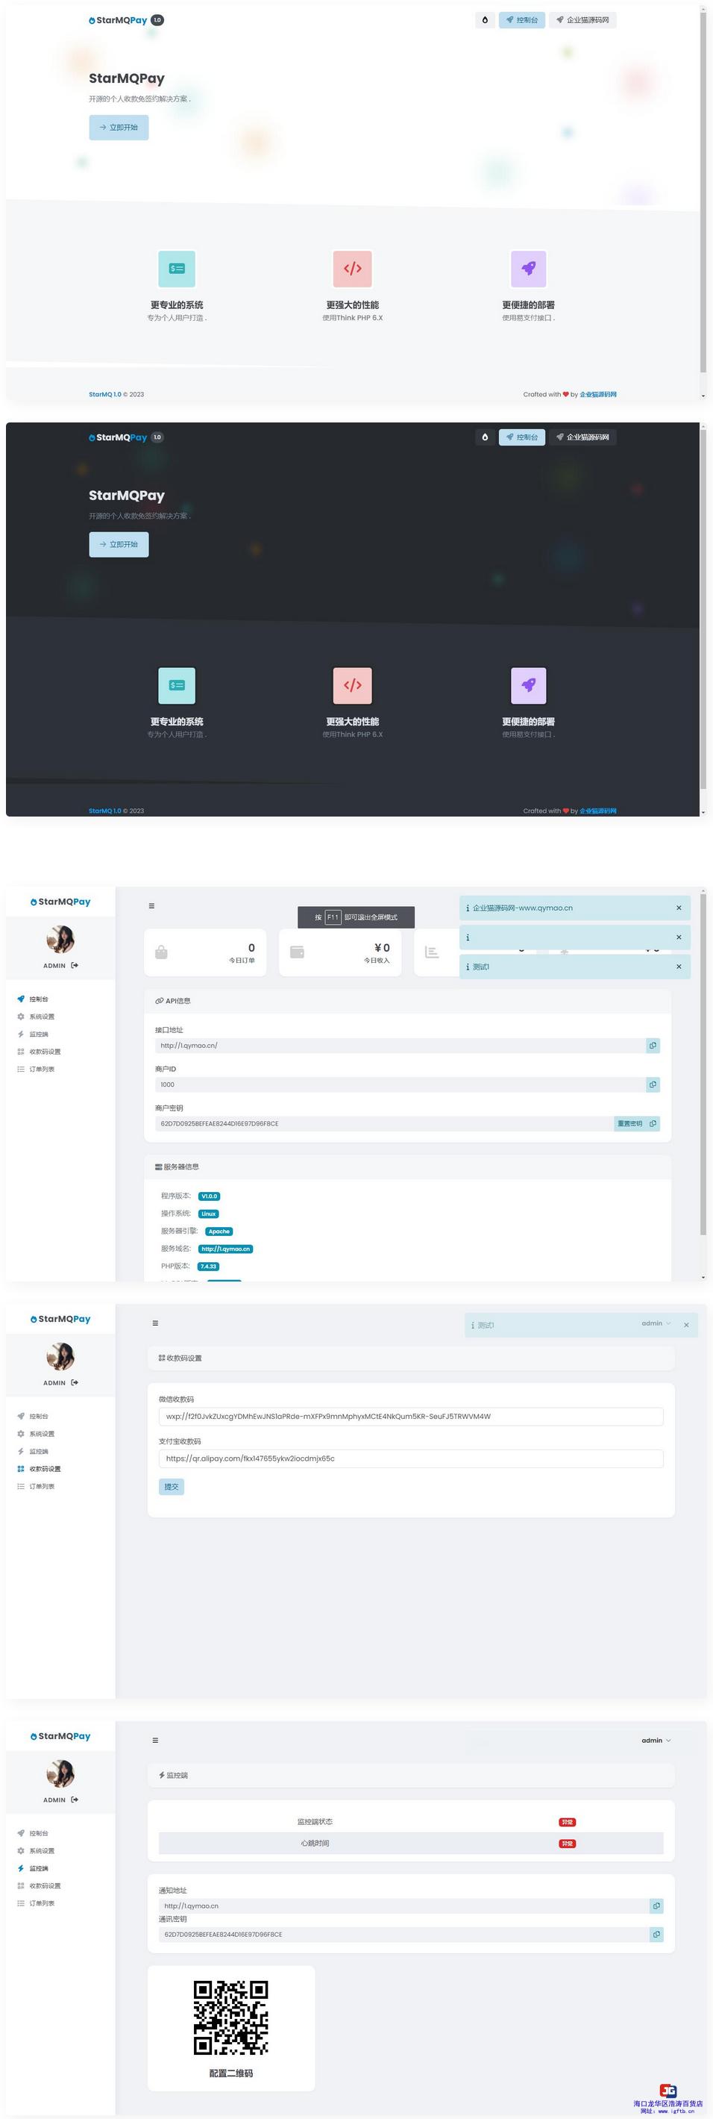
Task: Click 立即开始 button on dark landing page
Action: [119, 545]
